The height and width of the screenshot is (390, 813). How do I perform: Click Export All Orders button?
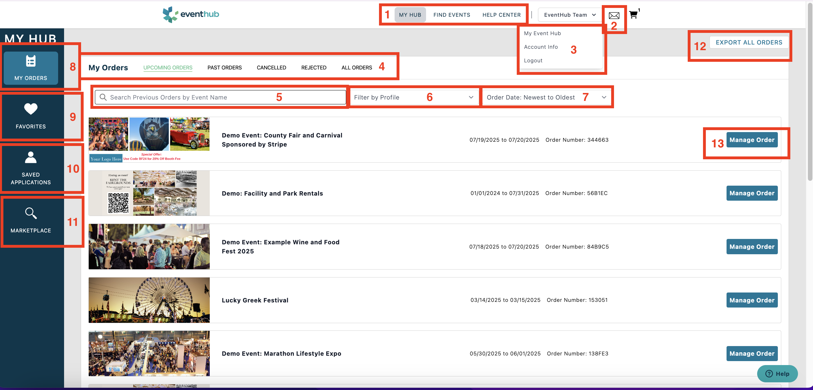(749, 42)
